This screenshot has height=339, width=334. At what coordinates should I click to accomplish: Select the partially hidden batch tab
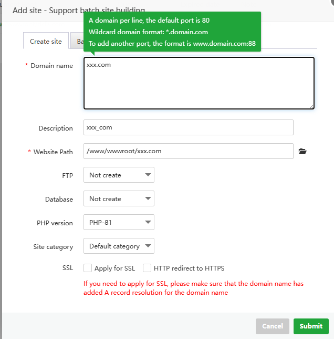(x=78, y=42)
